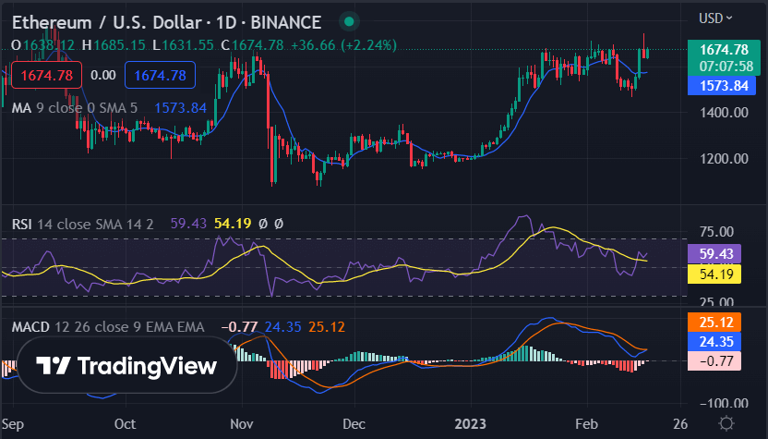Click the Nov label on time axis
Screen dimensions: 768x439
click(242, 423)
